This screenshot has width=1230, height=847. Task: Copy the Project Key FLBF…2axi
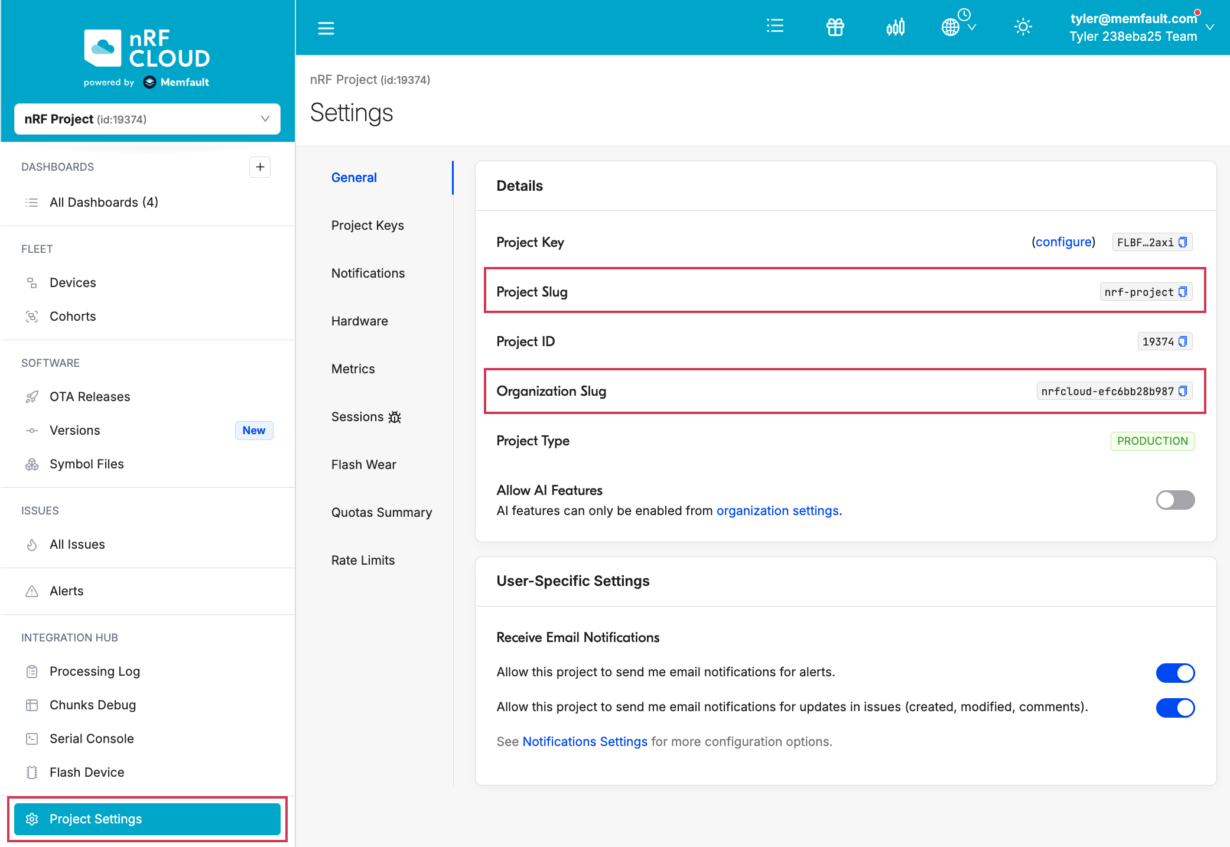tap(1183, 242)
